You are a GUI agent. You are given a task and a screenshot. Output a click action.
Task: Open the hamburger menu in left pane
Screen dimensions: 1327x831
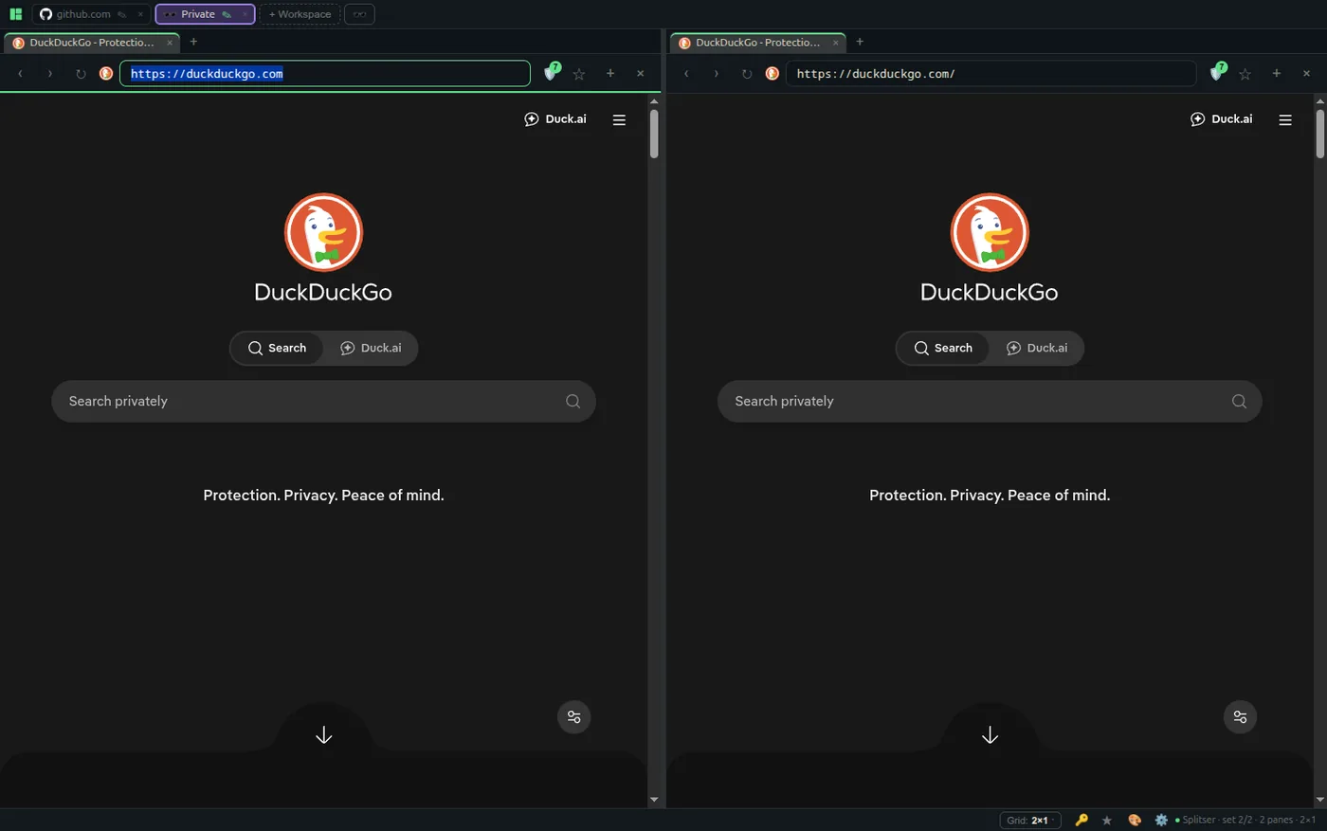pyautogui.click(x=619, y=119)
